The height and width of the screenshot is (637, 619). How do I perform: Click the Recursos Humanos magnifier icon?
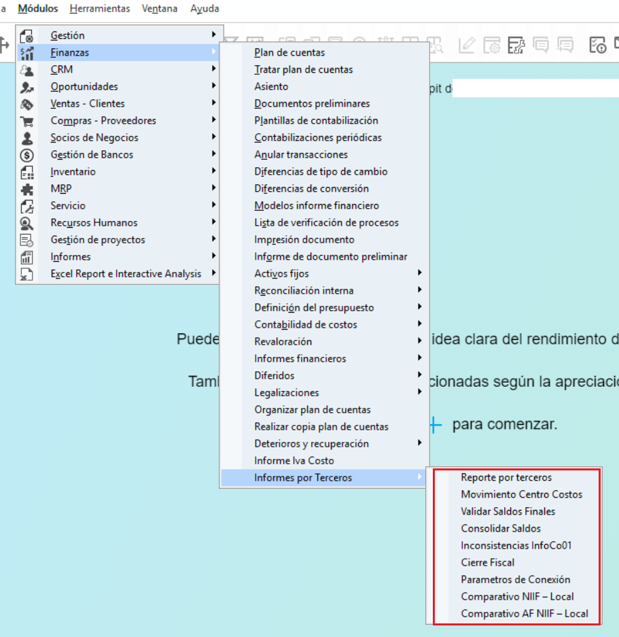(26, 223)
